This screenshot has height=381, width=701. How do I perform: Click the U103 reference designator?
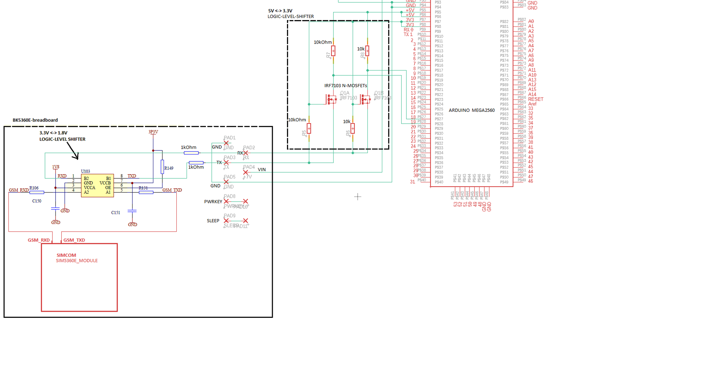(x=85, y=171)
